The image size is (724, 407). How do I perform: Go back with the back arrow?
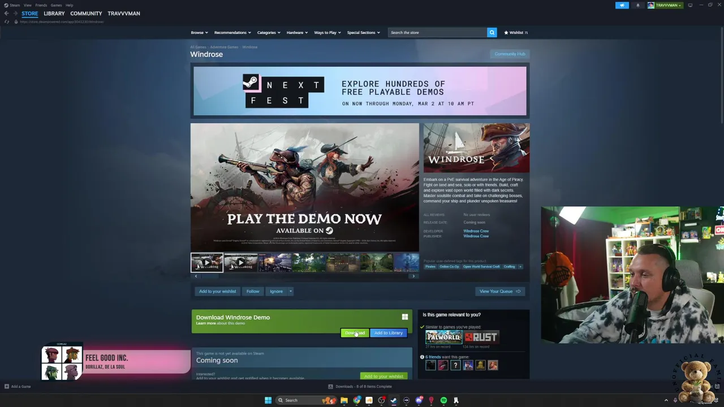[6, 14]
